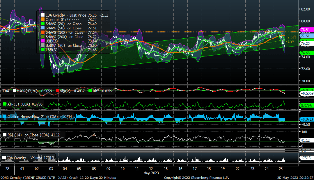Click the magenta UBB(3) legend swatch
The image size is (314, 180).
[x=43, y=41]
